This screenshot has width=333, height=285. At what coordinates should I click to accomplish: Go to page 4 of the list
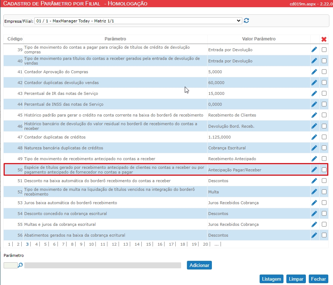(x=36, y=244)
